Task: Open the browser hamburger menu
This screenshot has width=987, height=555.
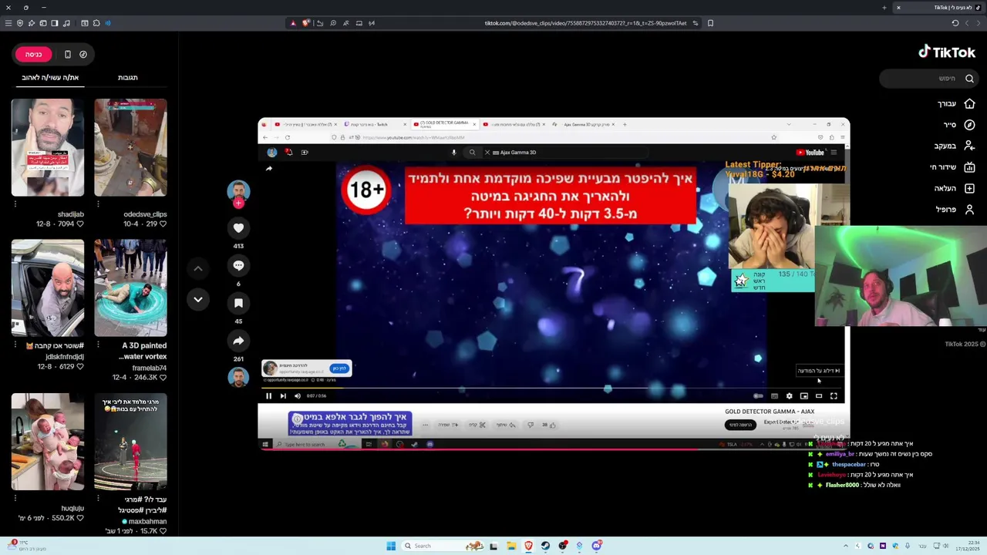Action: (8, 23)
